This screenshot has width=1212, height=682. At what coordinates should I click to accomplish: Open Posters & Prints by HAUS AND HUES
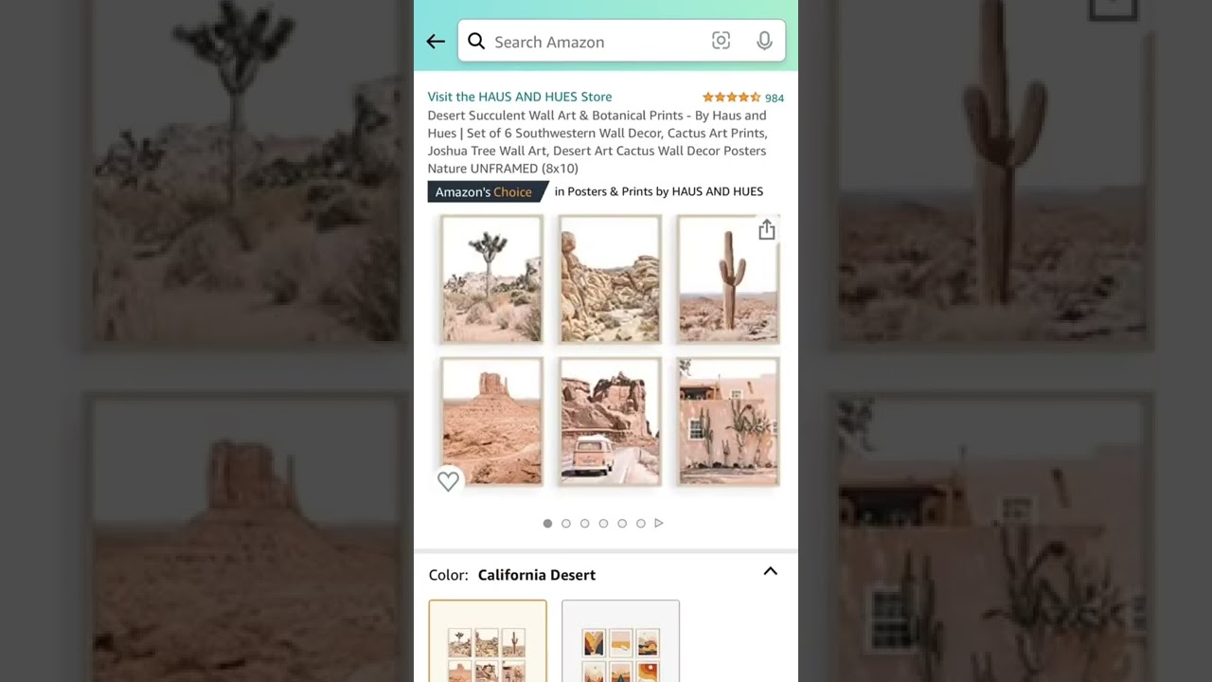tap(659, 191)
